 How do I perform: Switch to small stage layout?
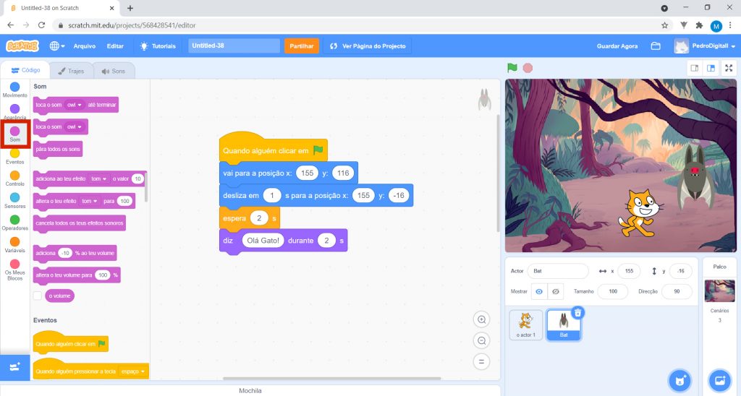(694, 68)
